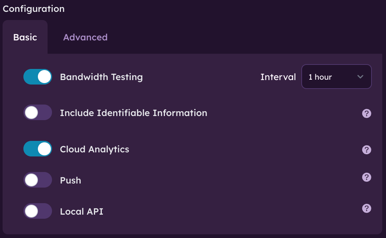
Task: Disable the Bandwidth Testing toggle
Action: pos(38,77)
